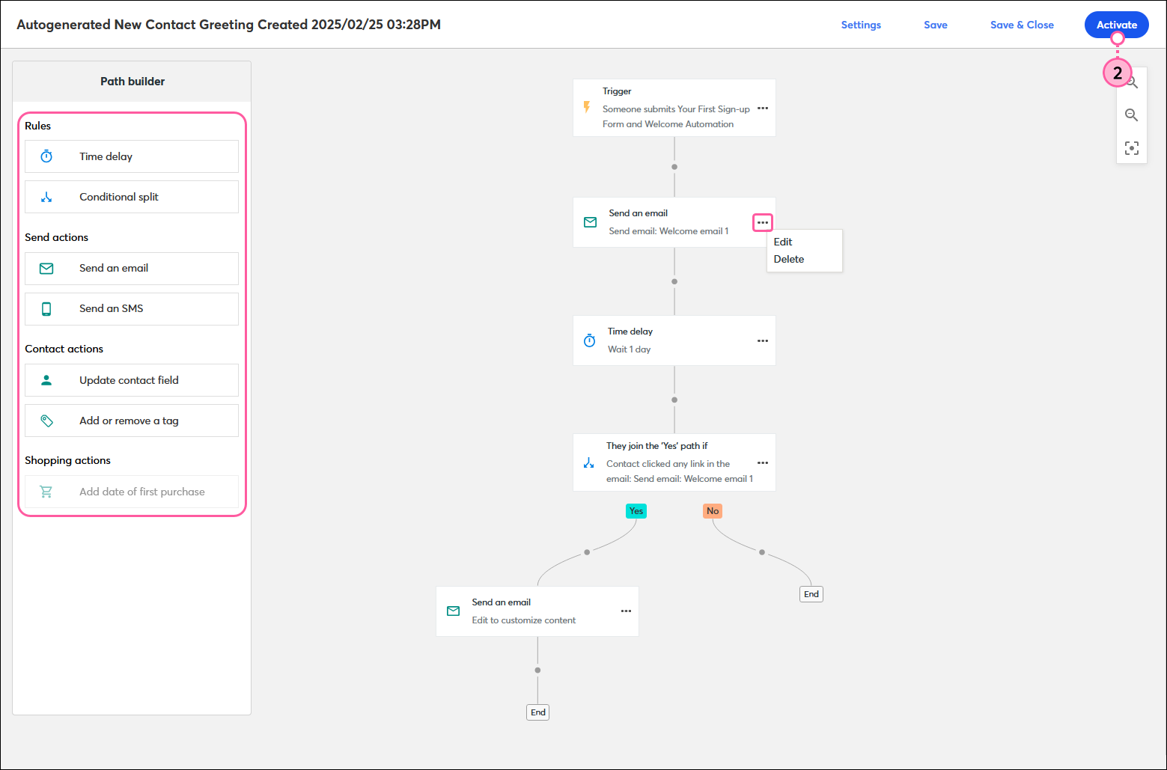The height and width of the screenshot is (770, 1167).
Task: Click the connector dot between Welcome email and Time delay
Action: (x=674, y=281)
